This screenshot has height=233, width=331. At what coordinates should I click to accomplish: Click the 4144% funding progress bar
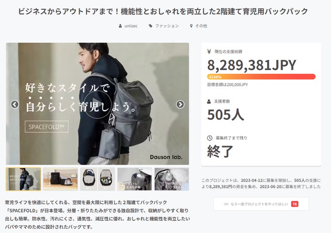(261, 77)
